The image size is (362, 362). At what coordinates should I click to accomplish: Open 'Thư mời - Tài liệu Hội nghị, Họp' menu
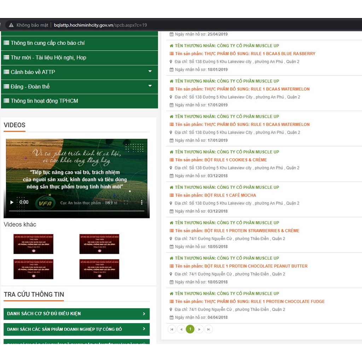(x=48, y=57)
